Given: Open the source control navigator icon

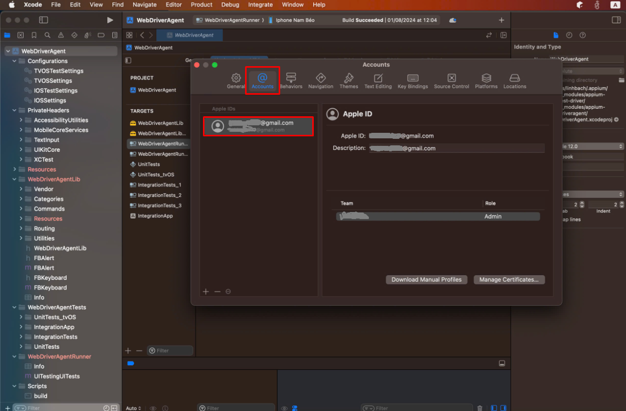Looking at the screenshot, I should [x=21, y=35].
